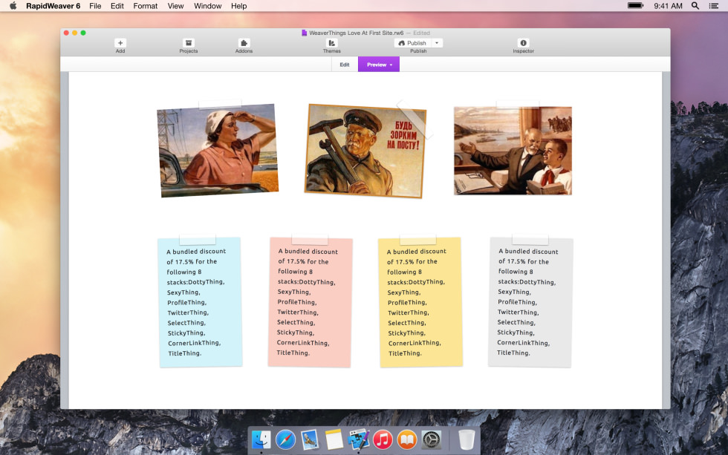Click the worker with wrench poster

(365, 151)
